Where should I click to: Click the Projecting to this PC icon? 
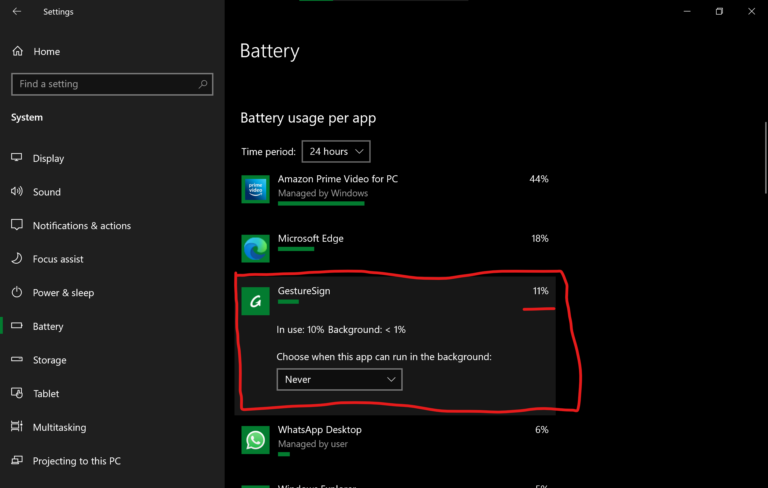(17, 460)
